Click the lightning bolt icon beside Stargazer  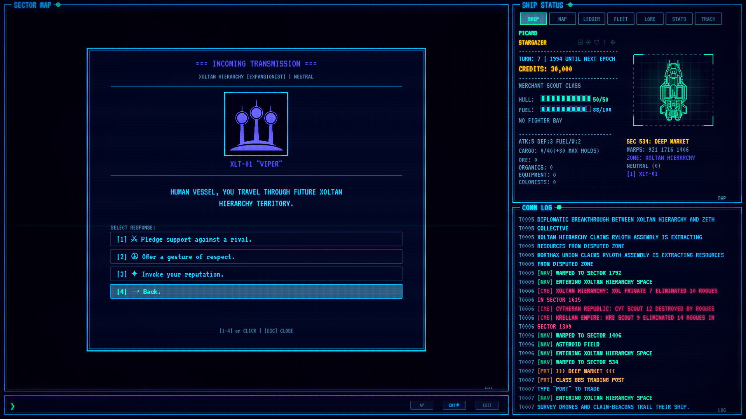(605, 42)
